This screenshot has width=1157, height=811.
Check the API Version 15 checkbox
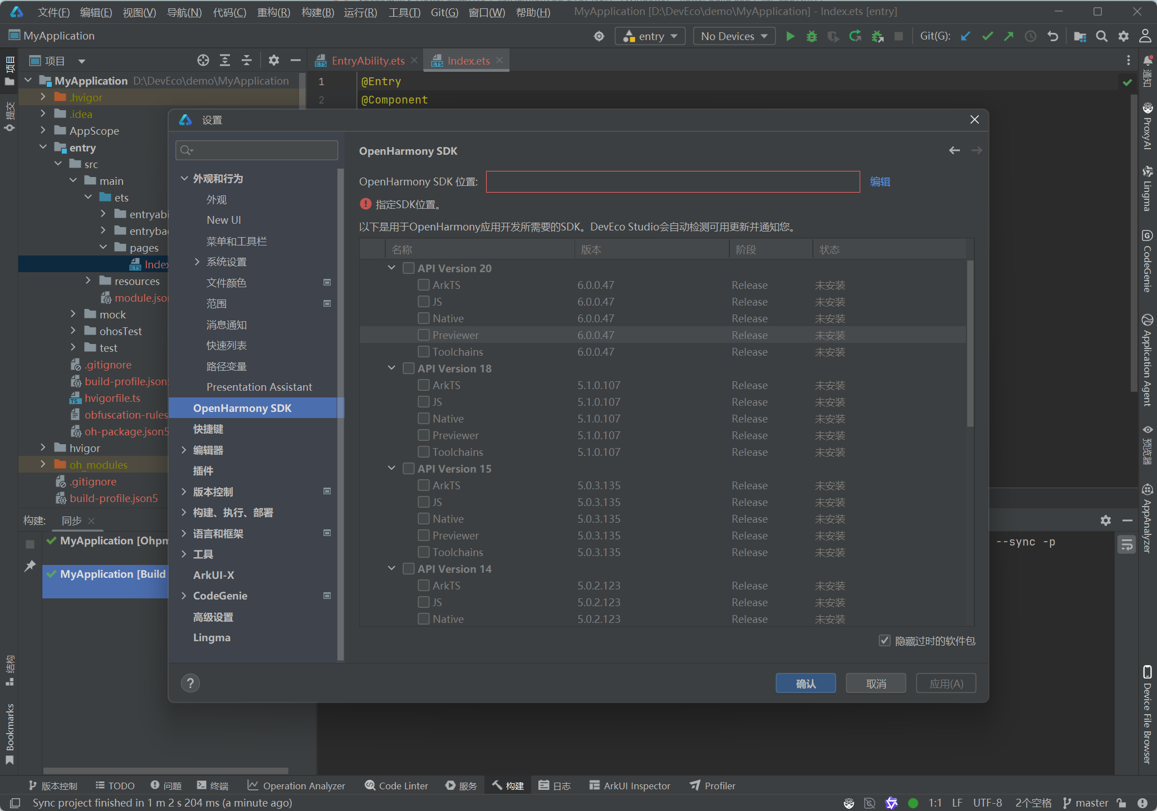point(408,469)
